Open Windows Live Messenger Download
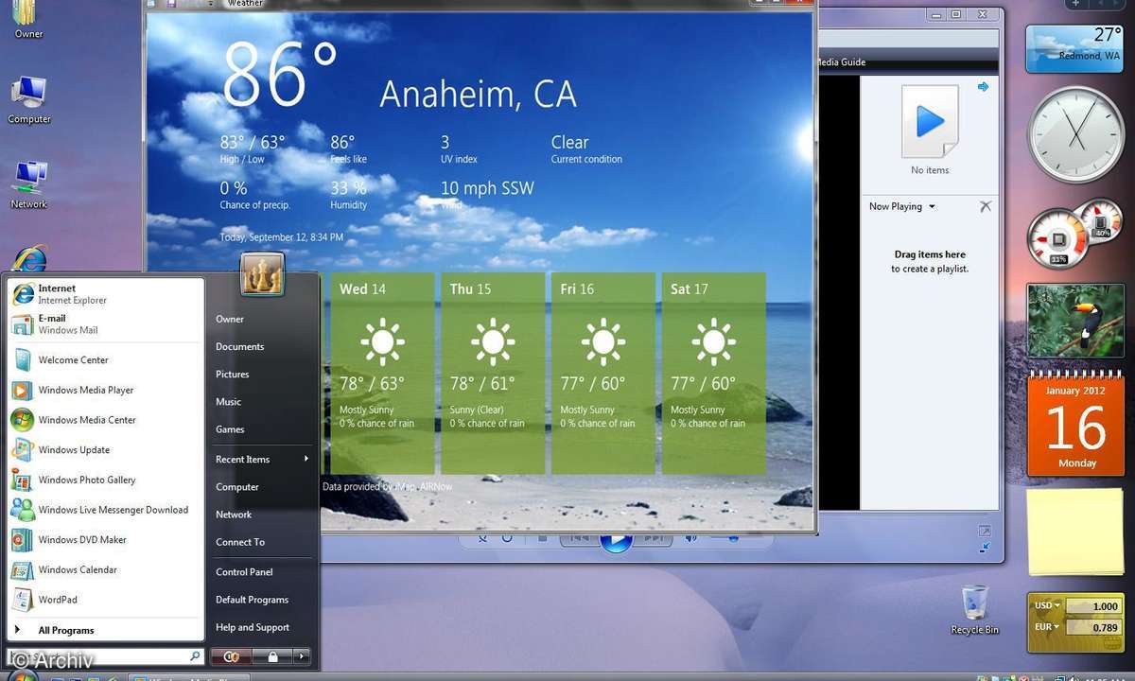The image size is (1135, 681). (x=105, y=510)
